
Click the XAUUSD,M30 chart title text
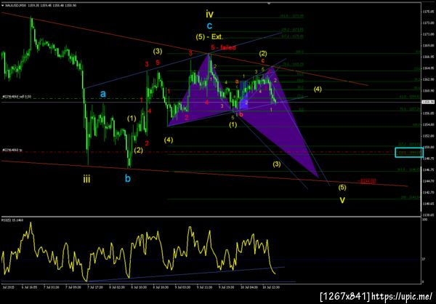pos(15,5)
